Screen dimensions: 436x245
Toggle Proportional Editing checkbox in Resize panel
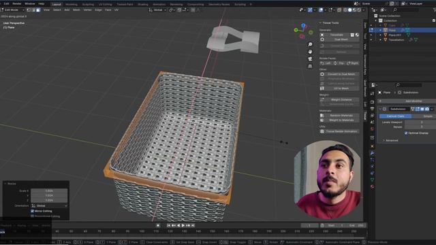32,216
